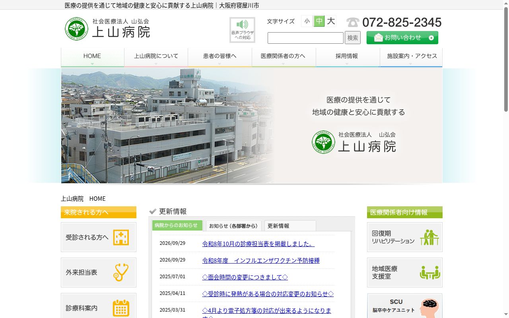Select the 病院からのお知らせ tab

tap(177, 225)
